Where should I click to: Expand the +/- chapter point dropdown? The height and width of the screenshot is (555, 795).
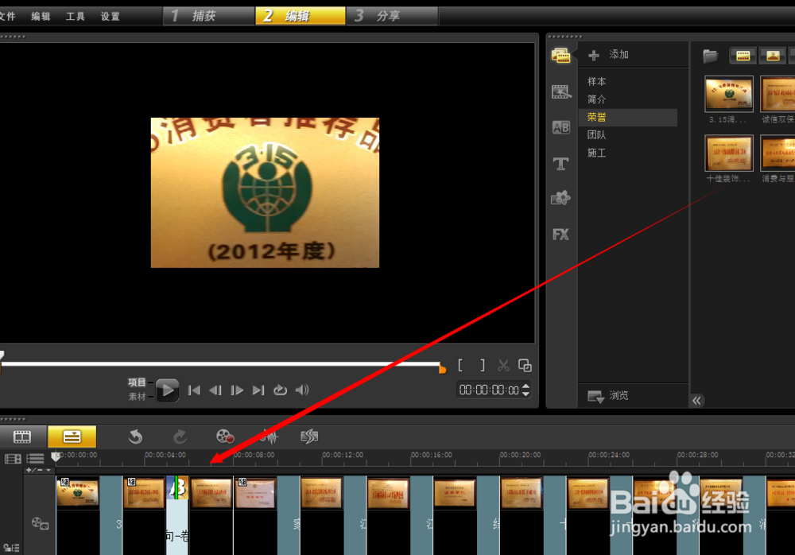click(x=39, y=470)
